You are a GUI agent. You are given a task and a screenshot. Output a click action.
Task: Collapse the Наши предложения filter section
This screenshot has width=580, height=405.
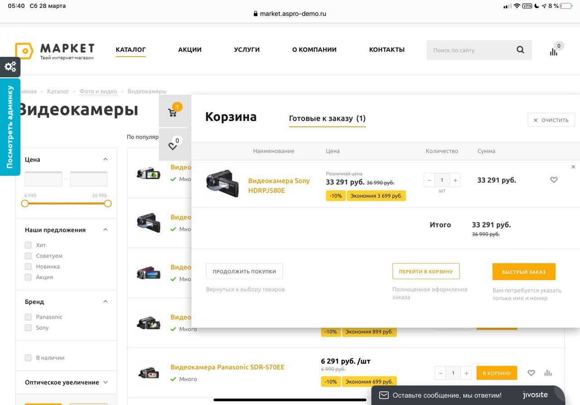[106, 230]
